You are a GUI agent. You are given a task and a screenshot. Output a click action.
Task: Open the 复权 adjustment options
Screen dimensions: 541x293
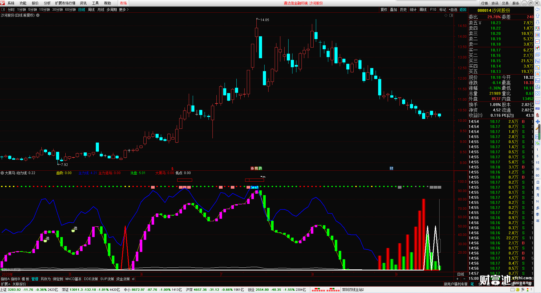(384, 10)
